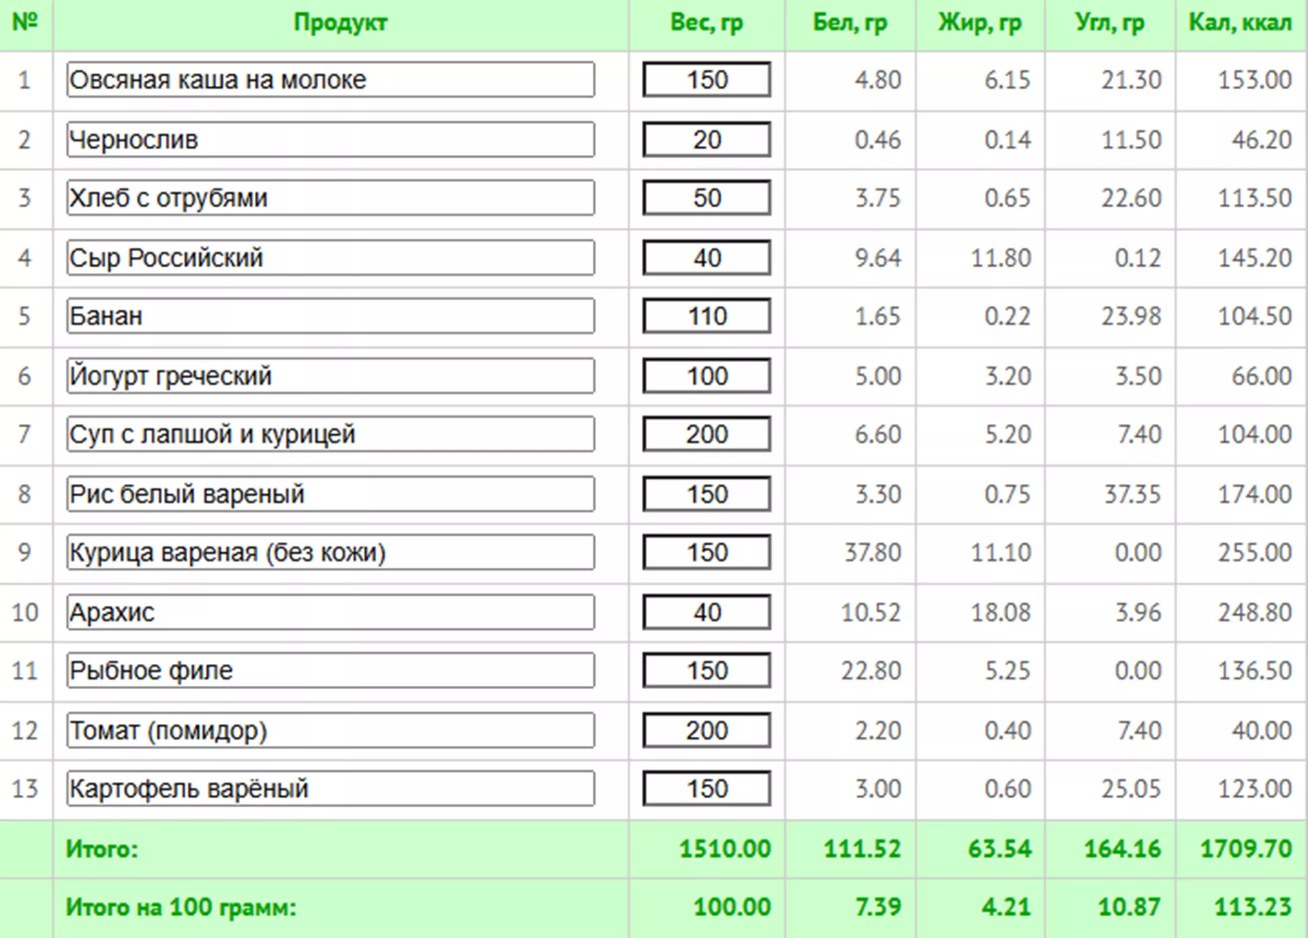Screen dimensions: 1308x938
Task: Click the 'Итого на 100 грамм' label
Action: 181,907
